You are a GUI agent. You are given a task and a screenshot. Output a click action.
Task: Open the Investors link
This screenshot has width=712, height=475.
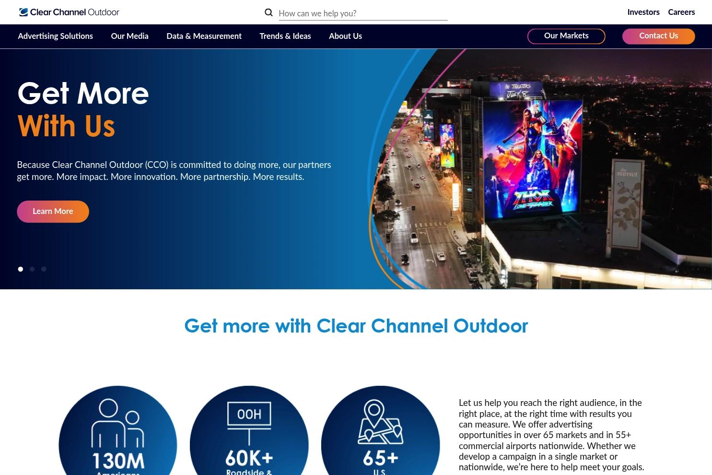coord(643,12)
